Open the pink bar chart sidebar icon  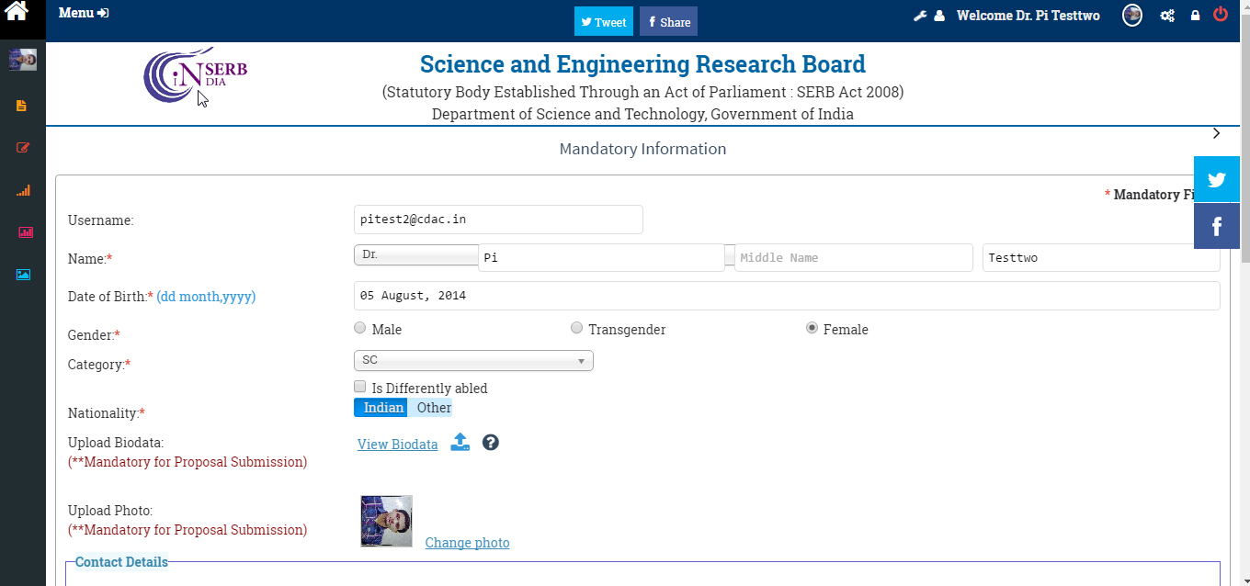click(25, 232)
